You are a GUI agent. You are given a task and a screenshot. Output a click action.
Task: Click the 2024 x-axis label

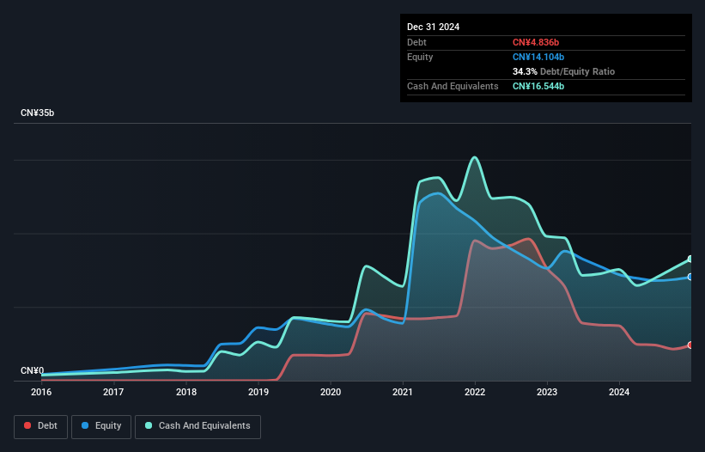coord(619,392)
